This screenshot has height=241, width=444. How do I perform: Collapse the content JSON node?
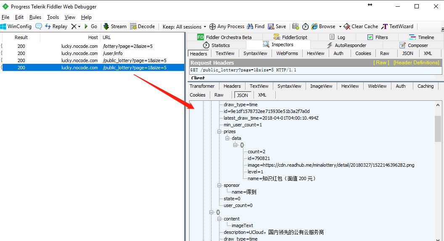pos(219,219)
